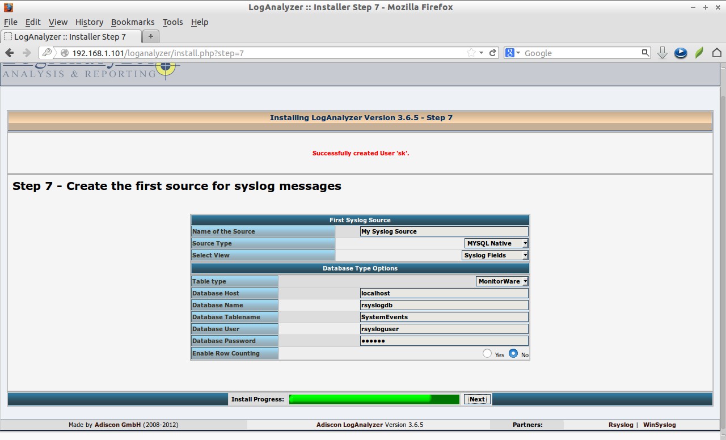Image resolution: width=726 pixels, height=440 pixels.
Task: Open the Adiscon LogAnalyzer footer link
Action: coord(349,425)
